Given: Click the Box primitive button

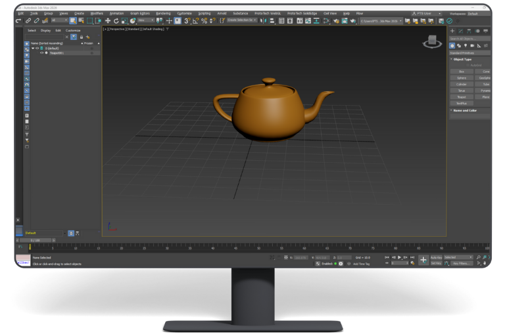Looking at the screenshot, I should [462, 72].
